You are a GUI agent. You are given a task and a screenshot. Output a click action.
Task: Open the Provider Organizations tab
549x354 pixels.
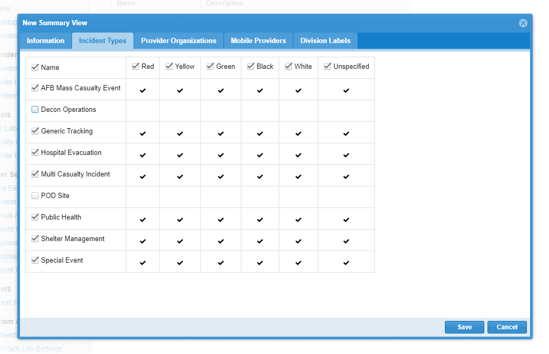(179, 40)
